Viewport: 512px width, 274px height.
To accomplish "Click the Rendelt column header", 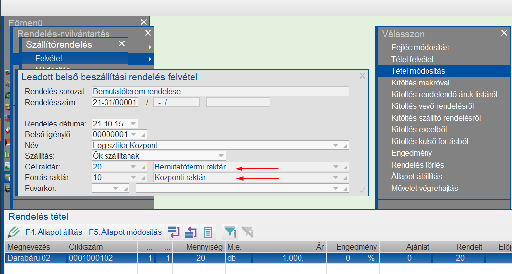I will (458, 247).
